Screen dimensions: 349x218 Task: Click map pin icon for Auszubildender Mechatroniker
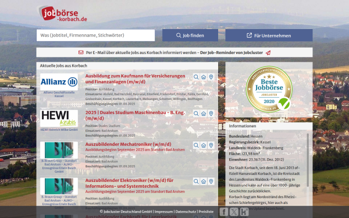click(211, 145)
